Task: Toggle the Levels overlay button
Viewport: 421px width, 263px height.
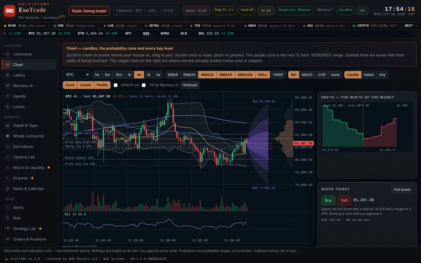Action: click(x=85, y=85)
